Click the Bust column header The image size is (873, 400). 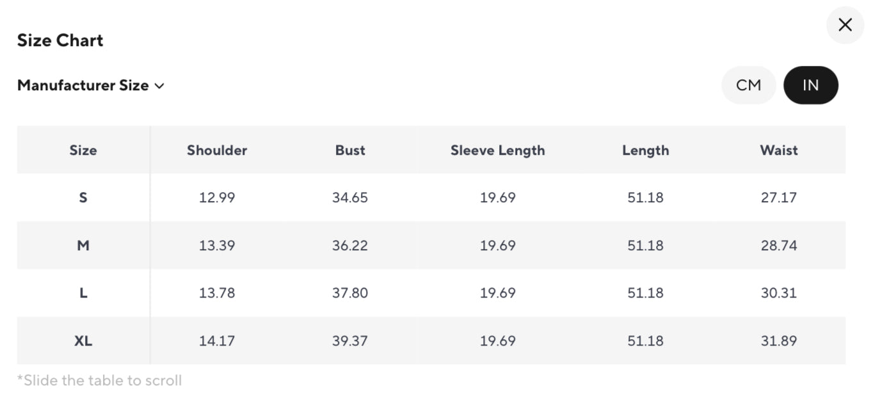350,150
